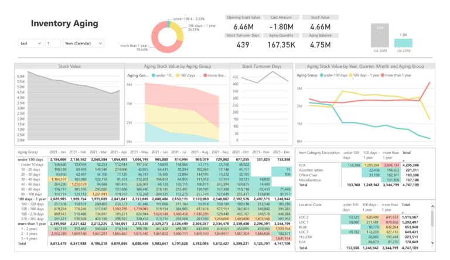The image size is (450, 260).
Task: Click the 'under 100 days' row header in matrix
Action: 29,159
